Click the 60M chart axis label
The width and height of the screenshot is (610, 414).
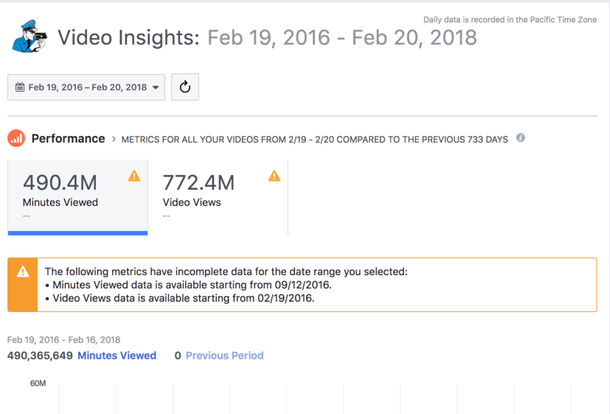(38, 383)
